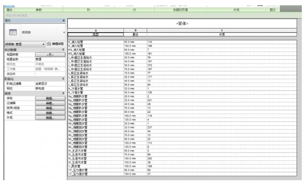Click the 编辑 button for 字段

(50, 98)
